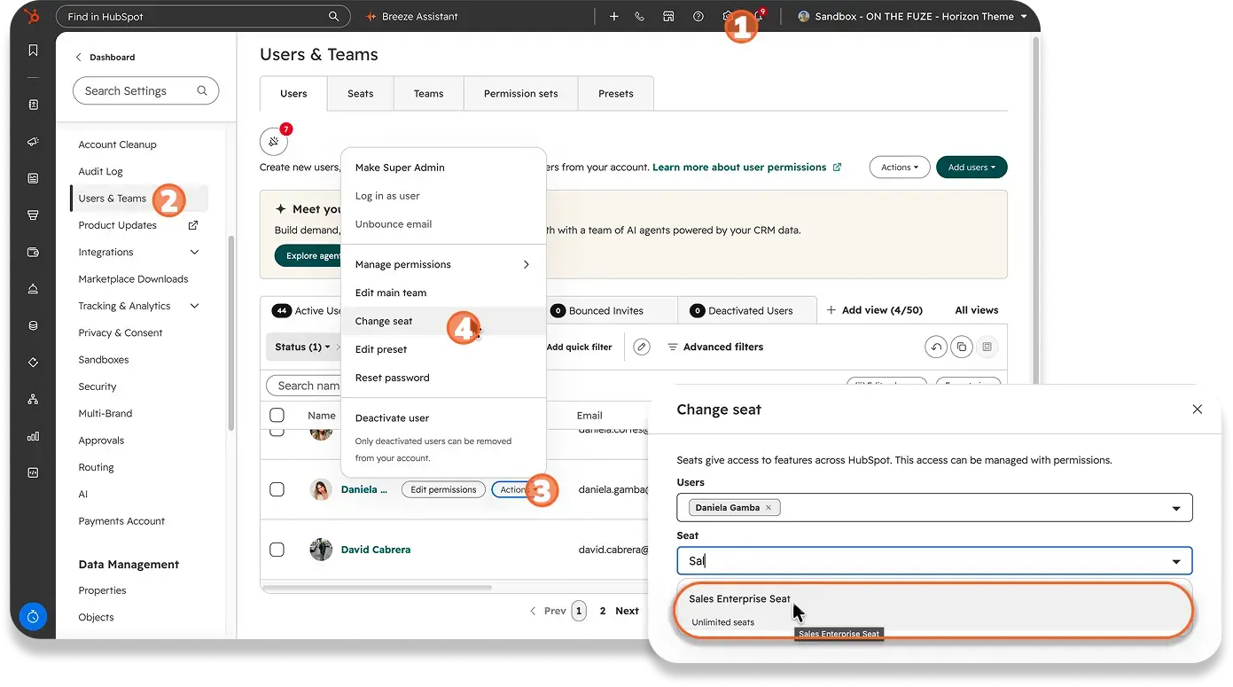The height and width of the screenshot is (687, 1233).
Task: Click the wallet Commerce icon in left rail
Action: pyautogui.click(x=33, y=252)
